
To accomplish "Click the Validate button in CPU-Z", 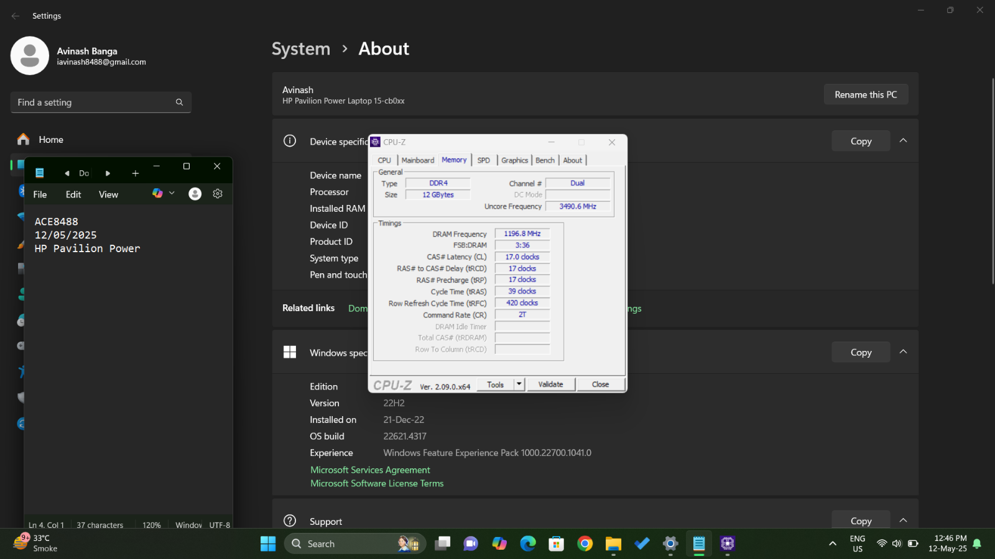I will click(550, 384).
